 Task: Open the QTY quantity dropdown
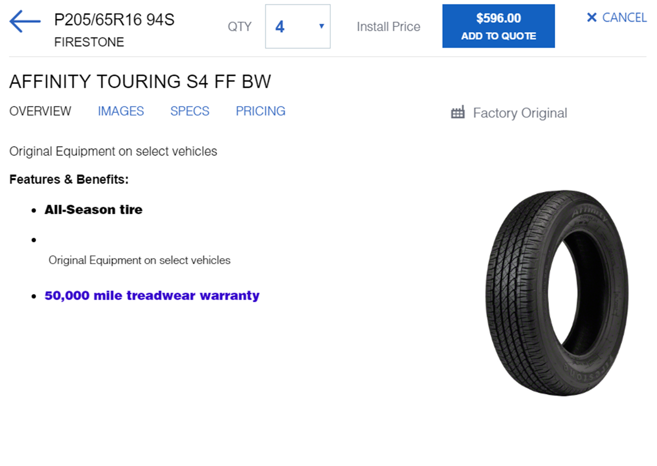point(297,26)
